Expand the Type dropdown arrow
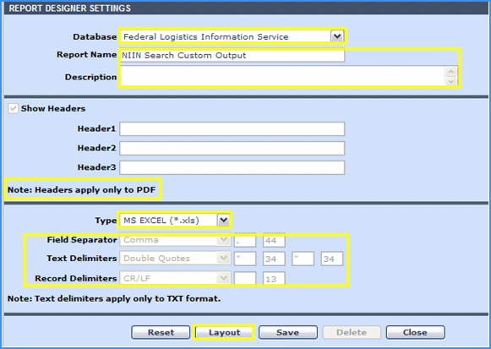This screenshot has width=491, height=349. (224, 220)
